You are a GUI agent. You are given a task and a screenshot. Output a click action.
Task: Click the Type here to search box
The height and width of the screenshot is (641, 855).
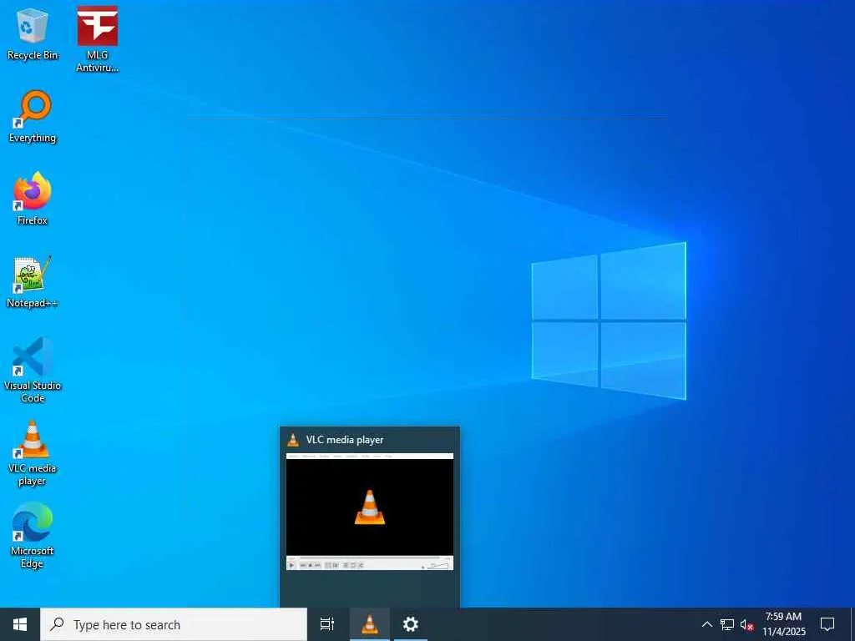tap(174, 624)
